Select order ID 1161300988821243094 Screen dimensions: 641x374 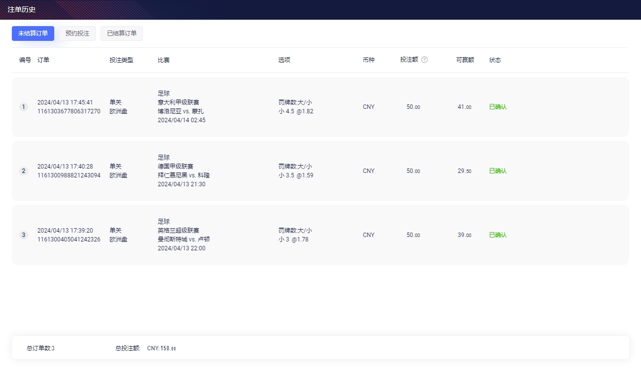point(69,175)
